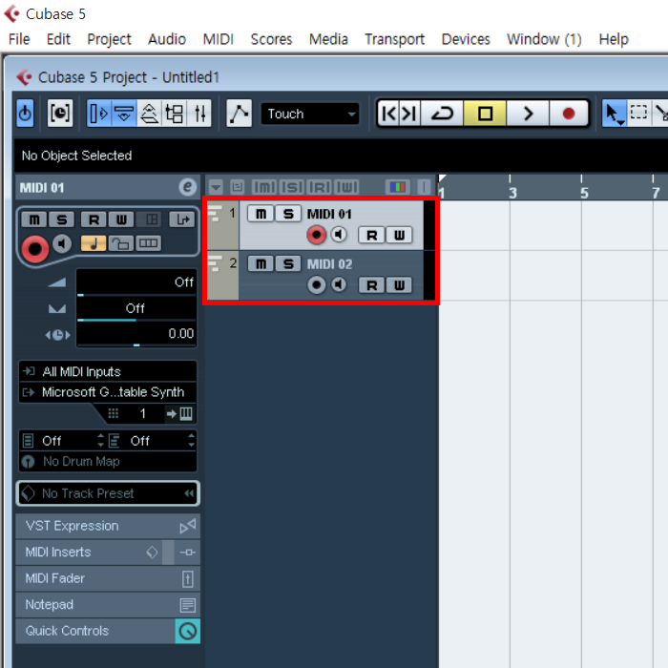Solo track MIDI 02 in track list
Viewport: 668px width, 668px height.
click(288, 264)
